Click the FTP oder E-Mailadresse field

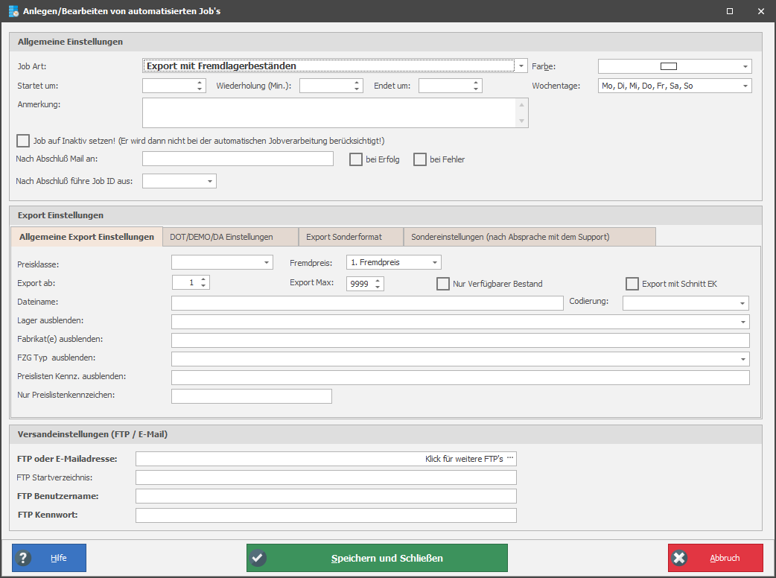326,459
